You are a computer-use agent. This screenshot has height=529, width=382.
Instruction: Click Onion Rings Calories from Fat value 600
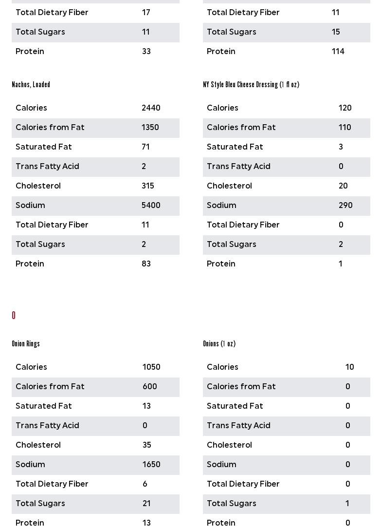[150, 387]
